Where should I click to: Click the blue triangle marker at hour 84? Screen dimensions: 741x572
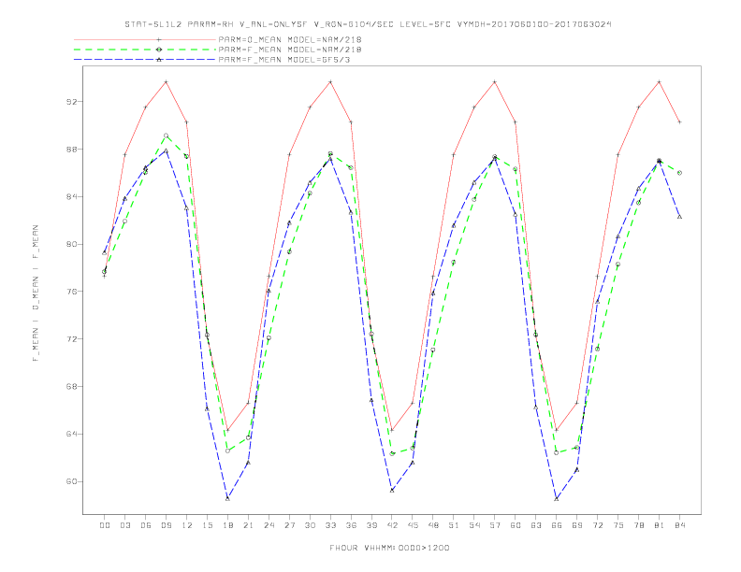(x=679, y=217)
